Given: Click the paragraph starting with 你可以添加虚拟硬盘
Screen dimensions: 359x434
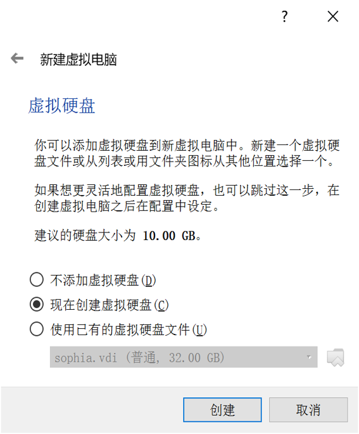Looking at the screenshot, I should tap(187, 153).
